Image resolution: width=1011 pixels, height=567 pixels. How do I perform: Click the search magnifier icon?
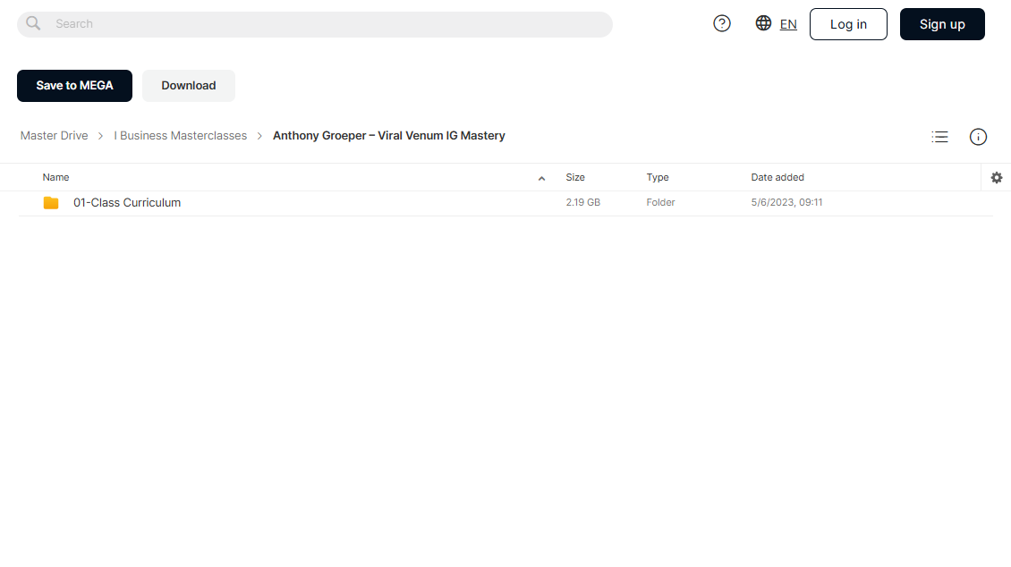[x=33, y=24]
